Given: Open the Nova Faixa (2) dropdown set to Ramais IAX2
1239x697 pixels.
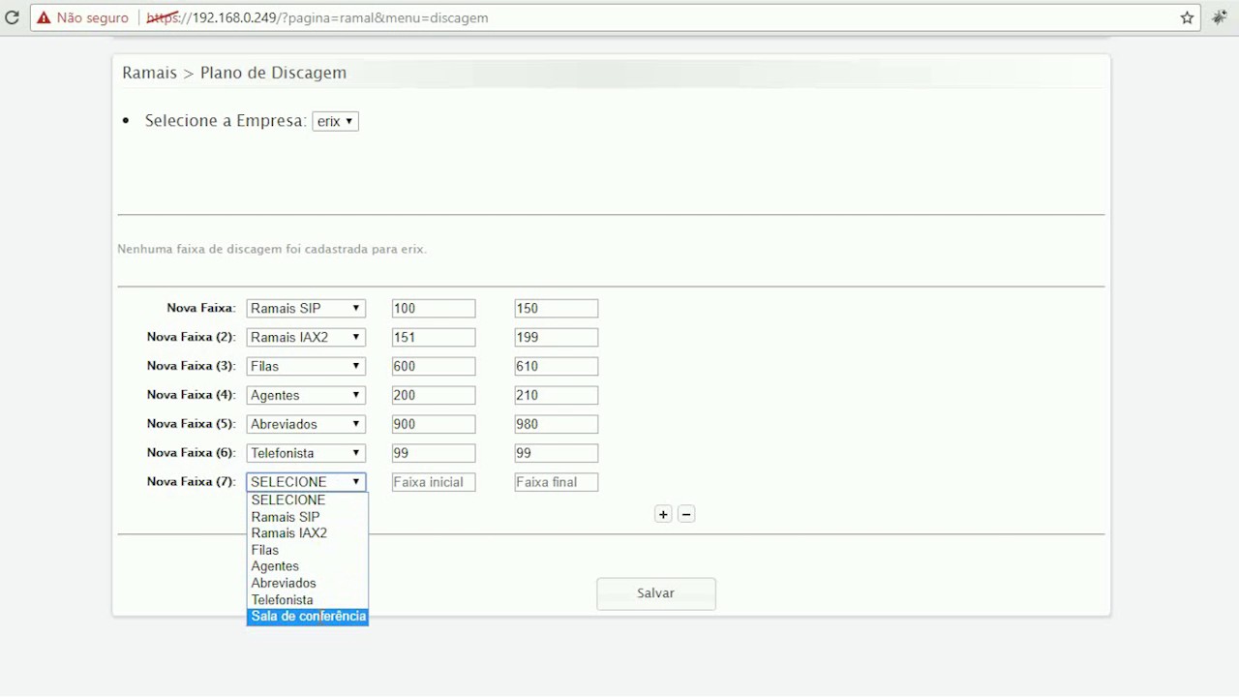Looking at the screenshot, I should tap(306, 337).
